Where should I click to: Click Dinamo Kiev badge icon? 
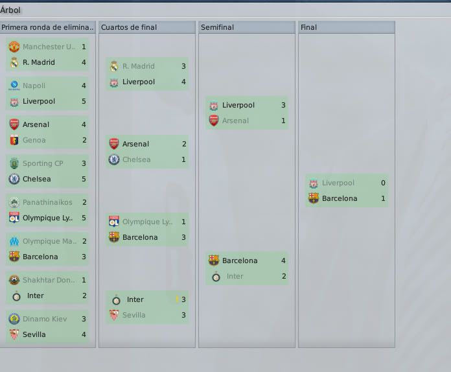14,319
